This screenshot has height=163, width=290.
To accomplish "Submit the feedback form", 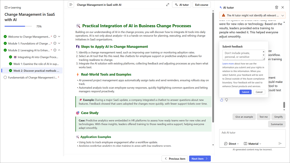I will click(x=246, y=92).
